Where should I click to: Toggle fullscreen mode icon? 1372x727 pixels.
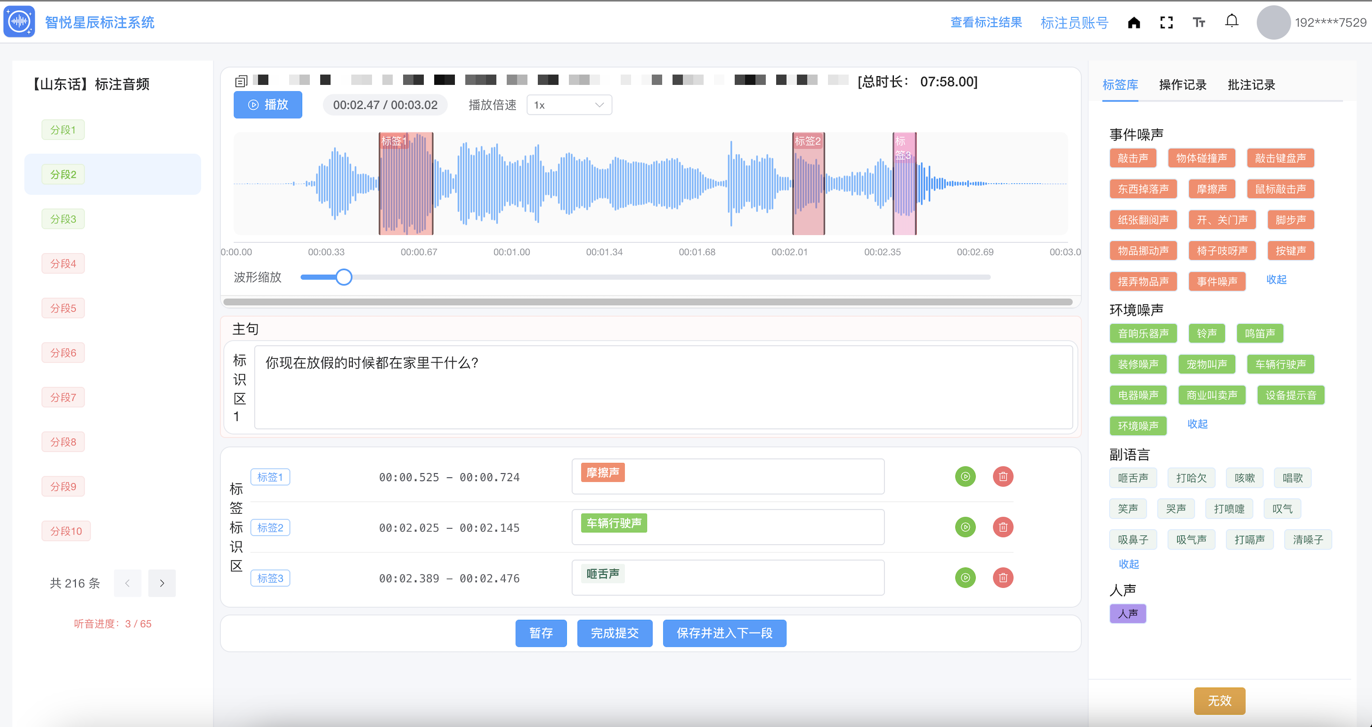1166,22
